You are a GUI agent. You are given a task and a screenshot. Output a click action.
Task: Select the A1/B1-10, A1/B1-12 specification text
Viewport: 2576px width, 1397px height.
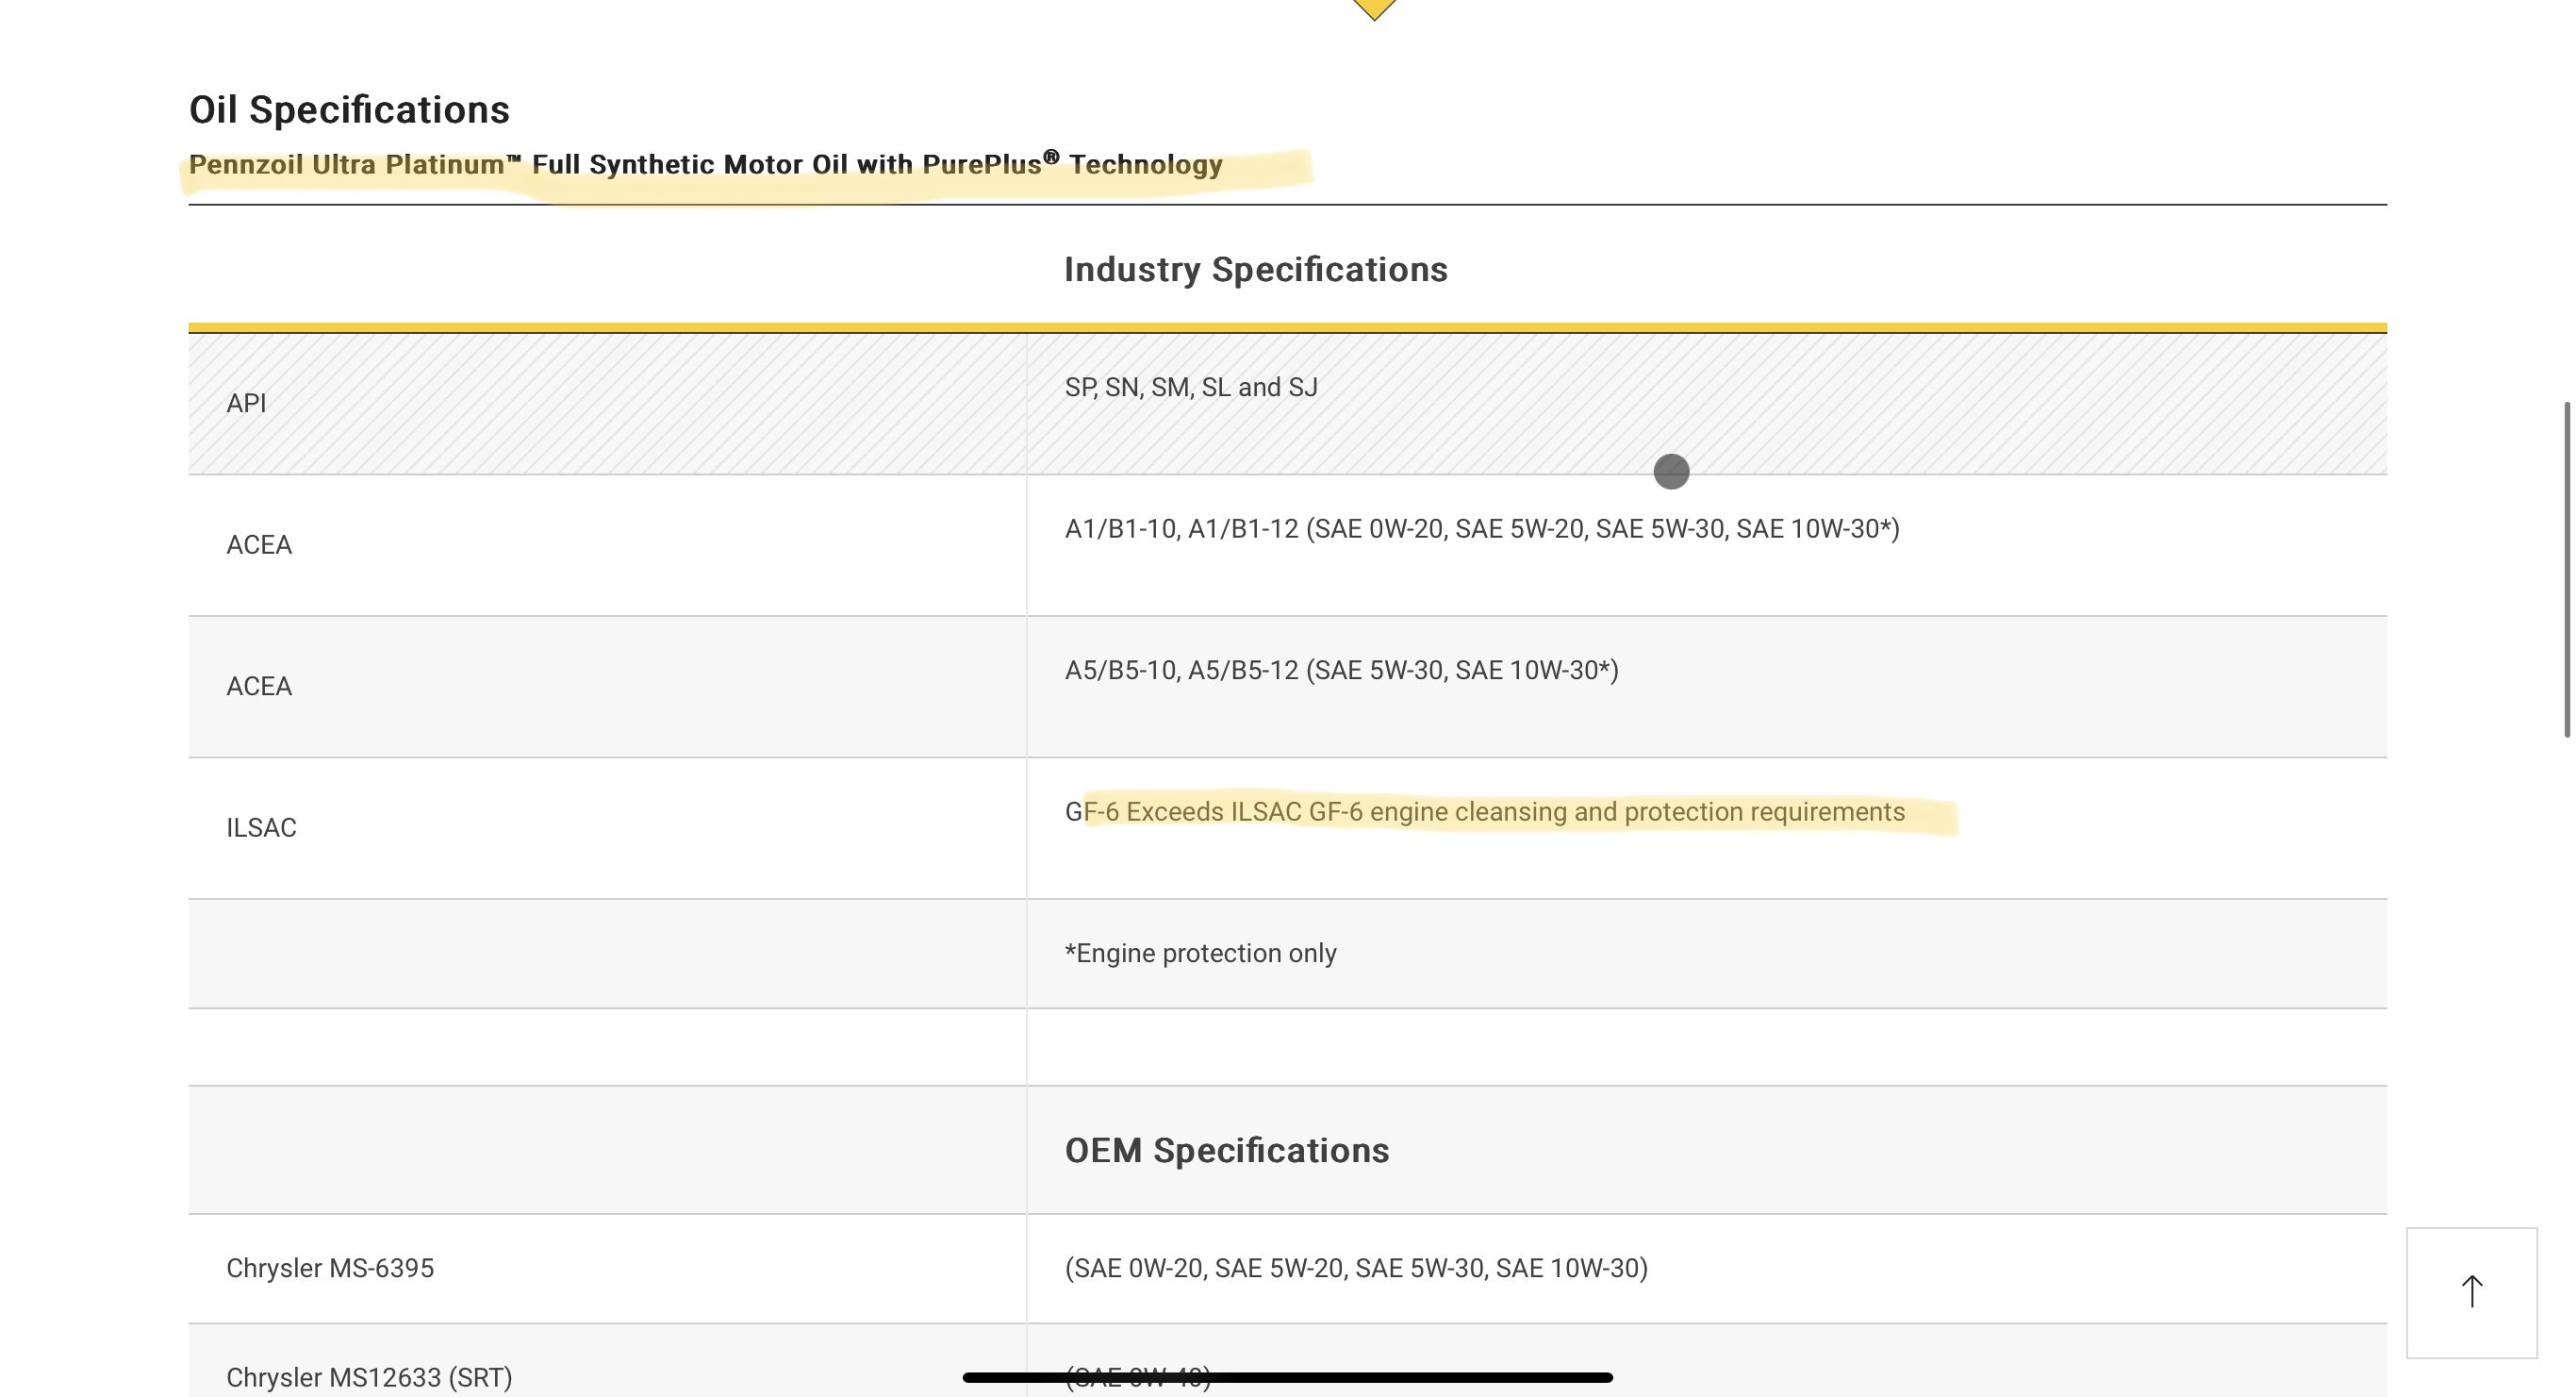(x=1482, y=528)
